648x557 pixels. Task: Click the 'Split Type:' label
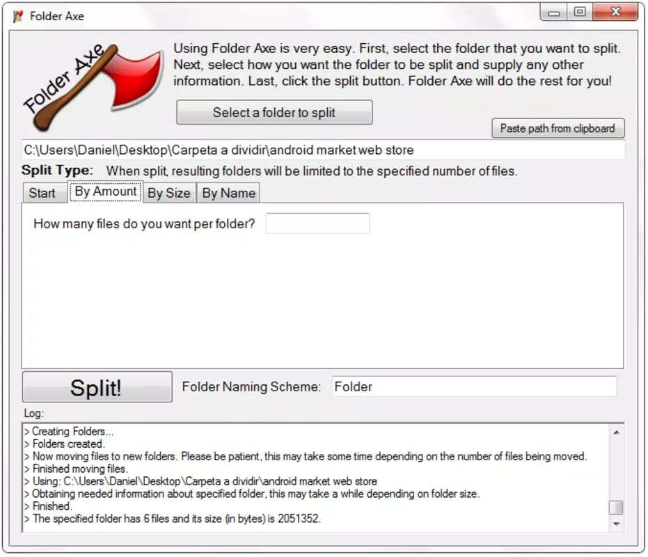coord(58,171)
